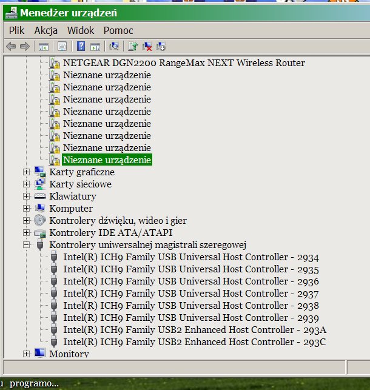This screenshot has height=390, width=370.
Task: Click the Menedżer urządzeń title bar icon
Action: pyautogui.click(x=12, y=13)
